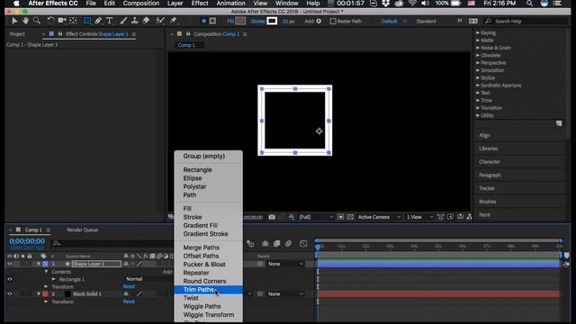Toggle the Effect Controls panel lock icon
Image resolution: width=576 pixels, height=324 pixels.
pos(60,34)
